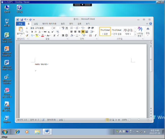Switch to the Page Layout (페이지 레이아웃) tab
The width and height of the screenshot is (165, 139).
click(x=49, y=24)
